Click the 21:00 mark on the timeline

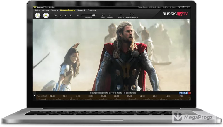pyautogui.click(x=52, y=96)
